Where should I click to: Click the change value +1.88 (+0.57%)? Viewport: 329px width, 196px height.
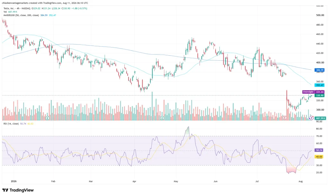[x=79, y=8]
